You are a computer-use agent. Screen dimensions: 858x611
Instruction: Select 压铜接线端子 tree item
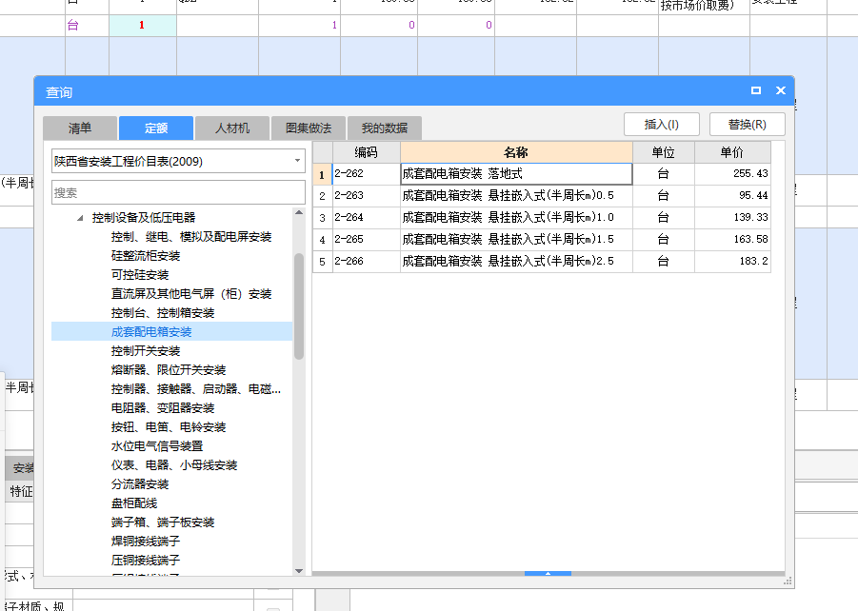(146, 561)
